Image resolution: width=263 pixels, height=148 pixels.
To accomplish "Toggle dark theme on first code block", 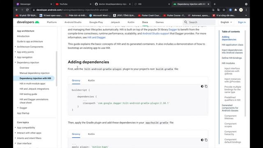I will 202,86.
